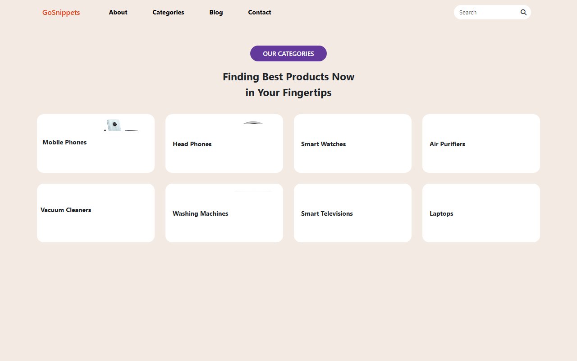Open the Mobile Phones category card
577x361 pixels.
(x=96, y=143)
